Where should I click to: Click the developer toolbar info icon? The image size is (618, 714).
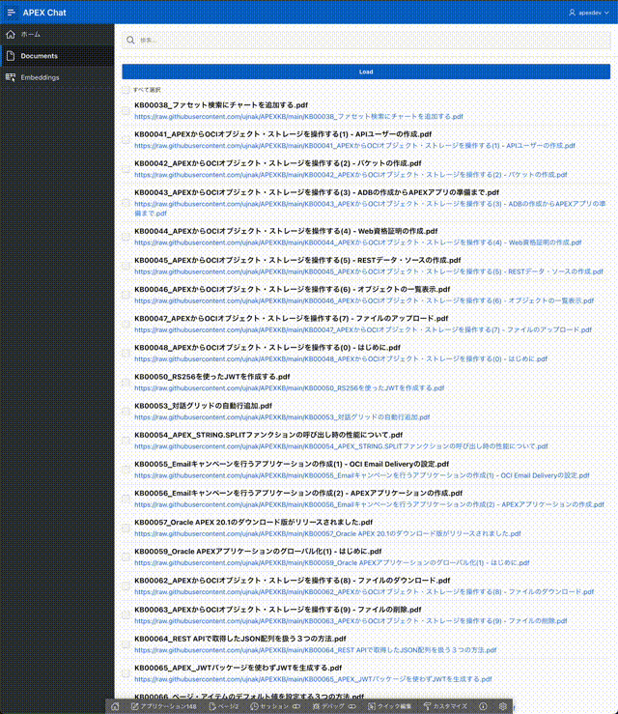click(x=484, y=706)
